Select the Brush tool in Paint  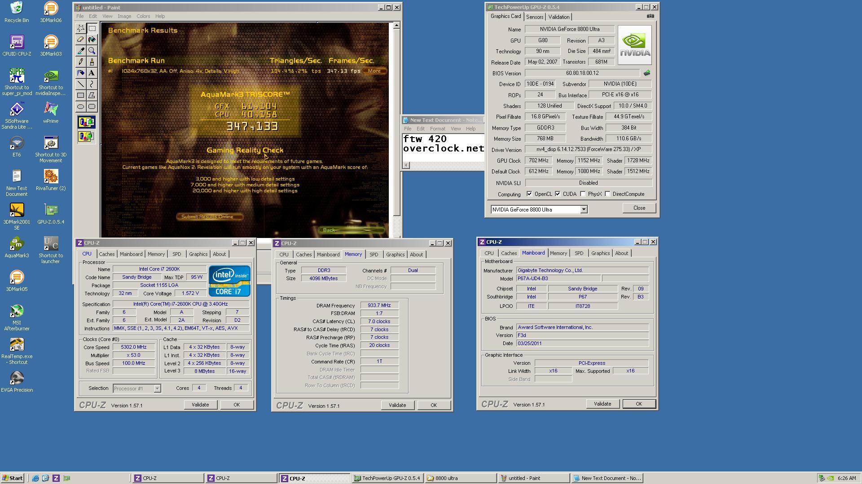pyautogui.click(x=92, y=62)
